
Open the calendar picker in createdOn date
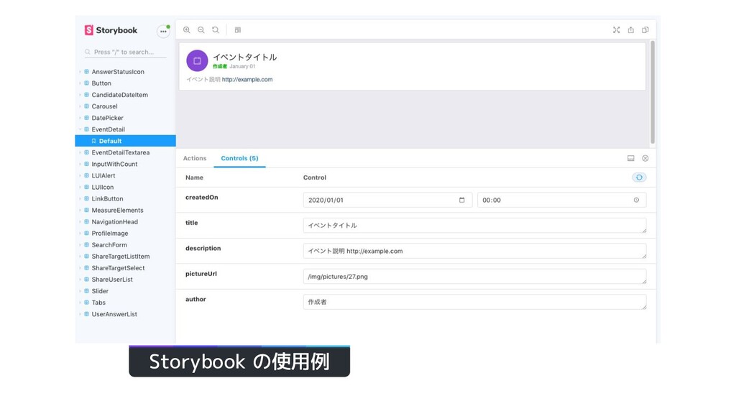(x=462, y=200)
